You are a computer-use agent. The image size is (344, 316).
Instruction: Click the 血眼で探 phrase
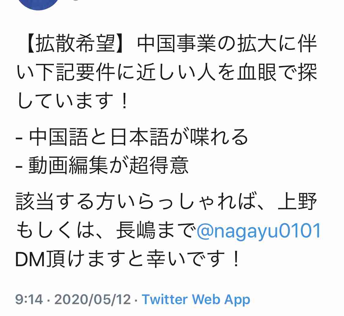click(x=277, y=72)
